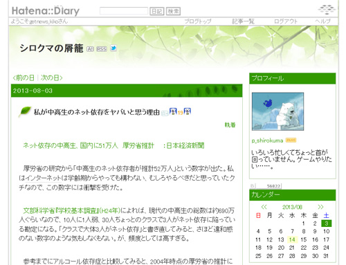Open the bookmark counter 56822

(266, 186)
